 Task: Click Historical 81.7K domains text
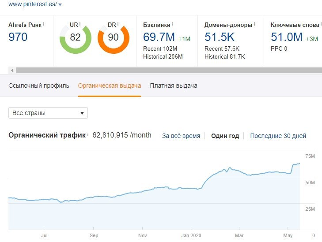tap(225, 56)
